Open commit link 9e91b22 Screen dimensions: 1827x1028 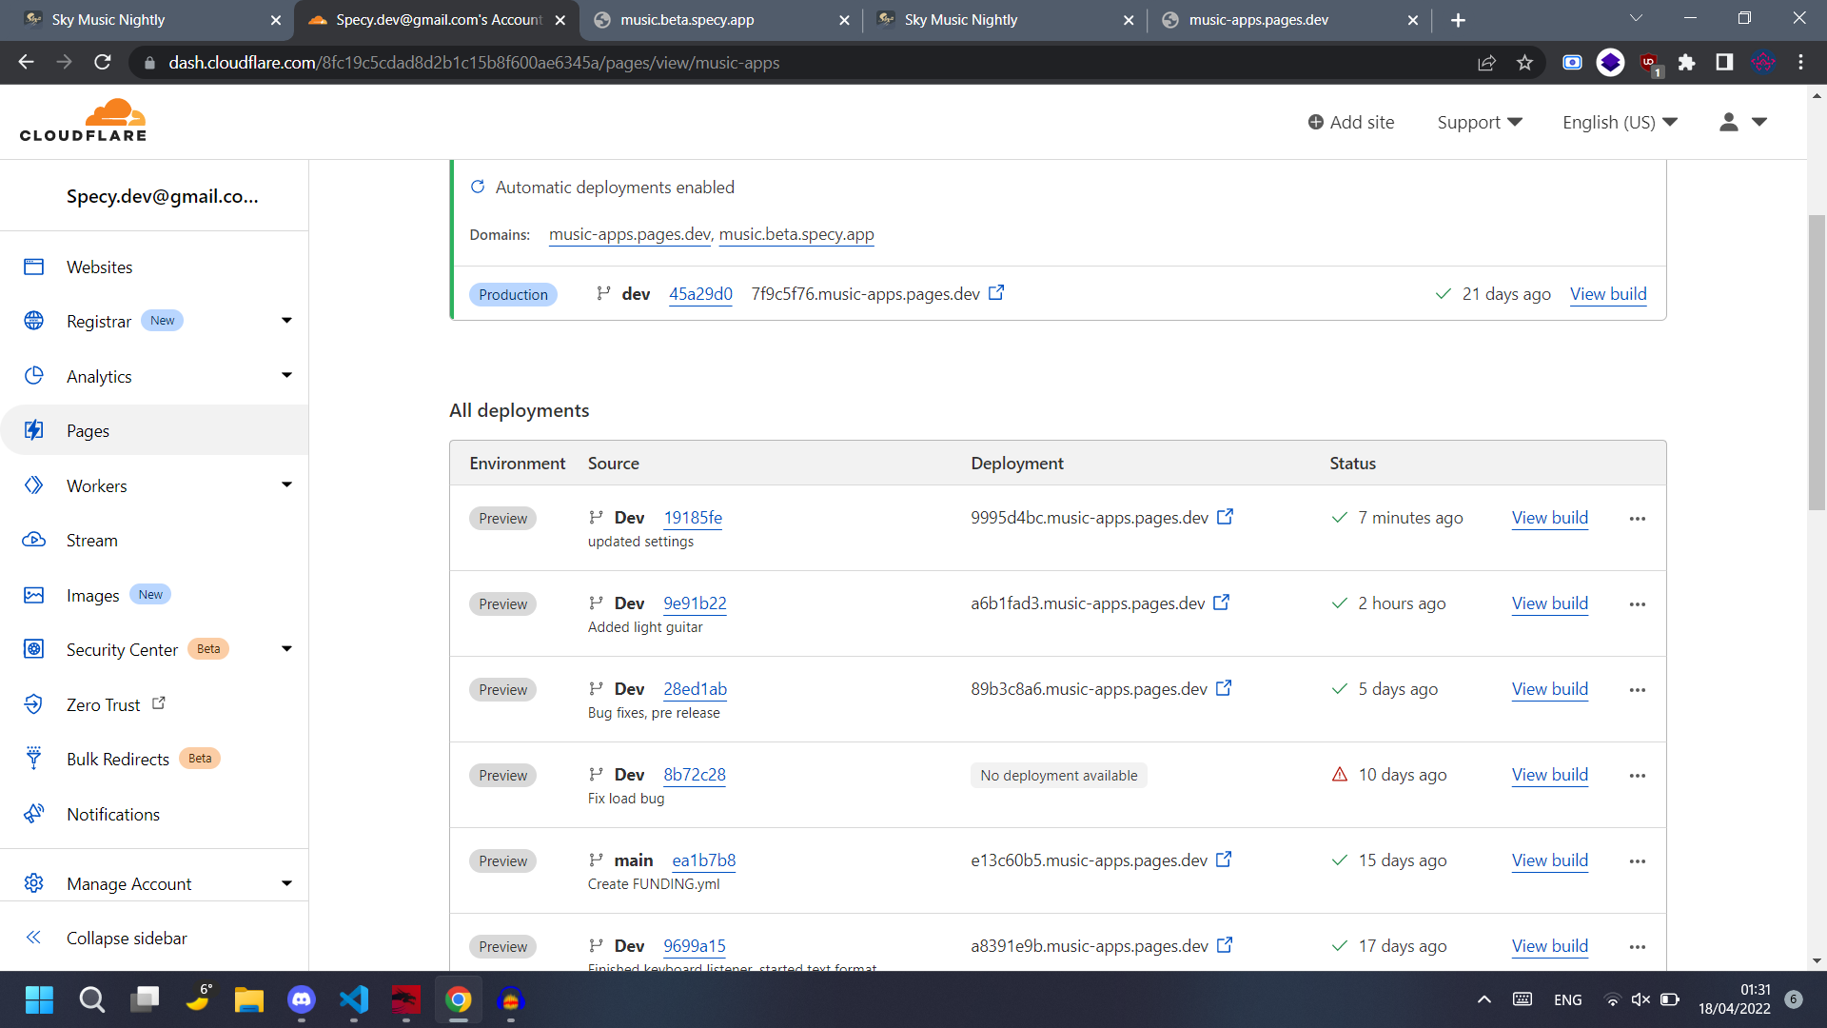tap(695, 603)
